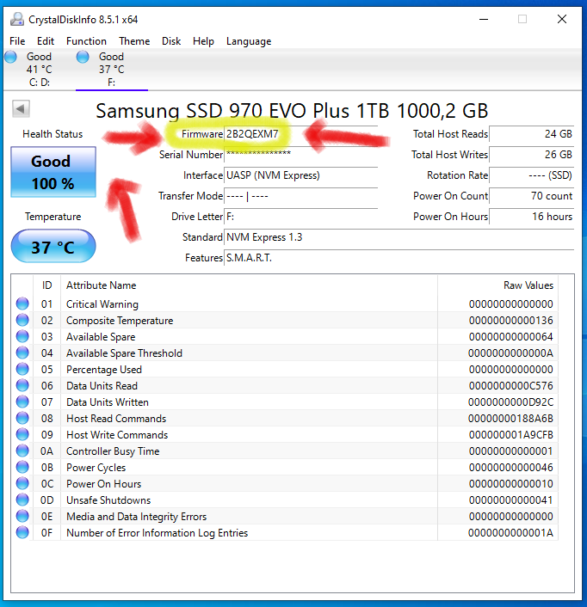Viewport: 587px width, 607px height.
Task: Open the Function menu
Action: 86,41
